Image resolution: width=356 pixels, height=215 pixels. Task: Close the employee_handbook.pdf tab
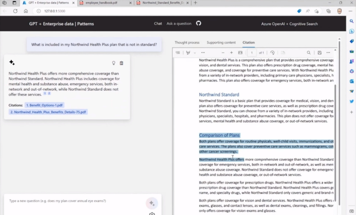tap(130, 3)
